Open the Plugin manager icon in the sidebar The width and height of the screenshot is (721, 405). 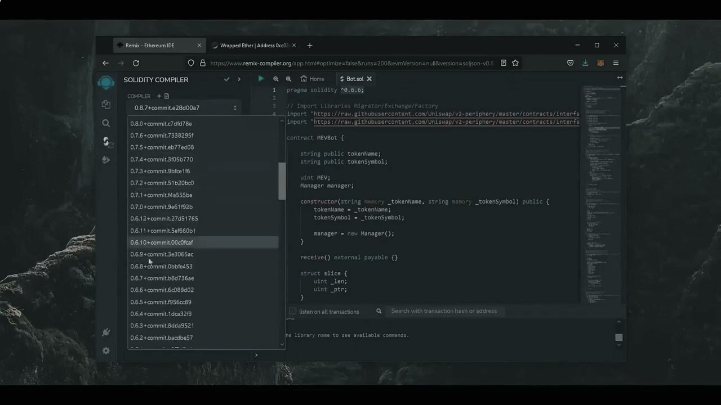pos(106,332)
